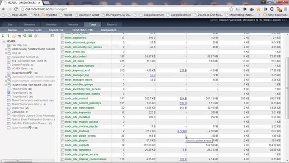Image resolution: width=289 pixels, height=163 pixels.
Task: Tick the modx_jot_content checkbox
Action: pyautogui.click(x=63, y=57)
